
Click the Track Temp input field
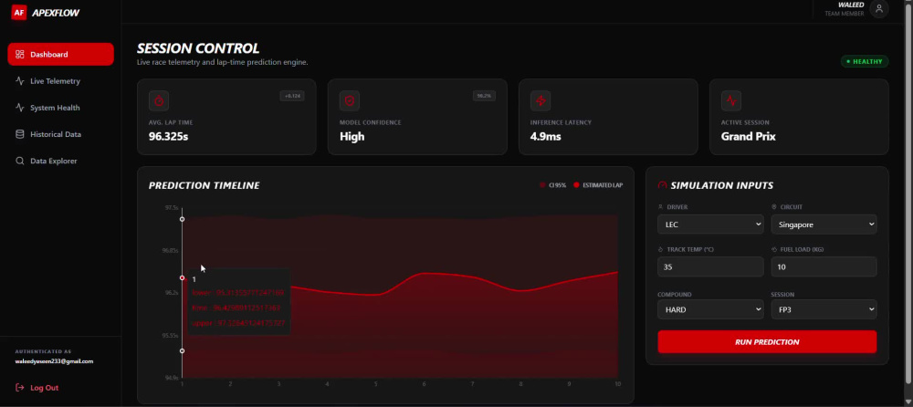[710, 266]
